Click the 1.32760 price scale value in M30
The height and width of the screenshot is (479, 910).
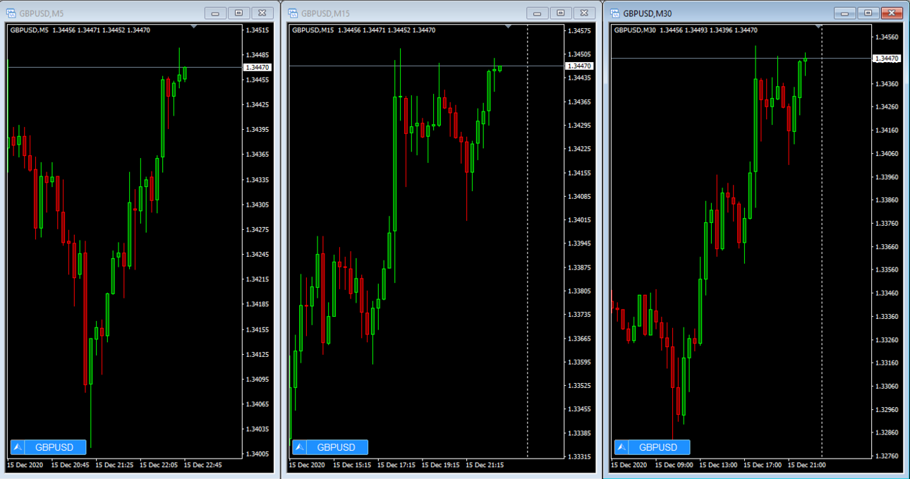[x=887, y=456]
